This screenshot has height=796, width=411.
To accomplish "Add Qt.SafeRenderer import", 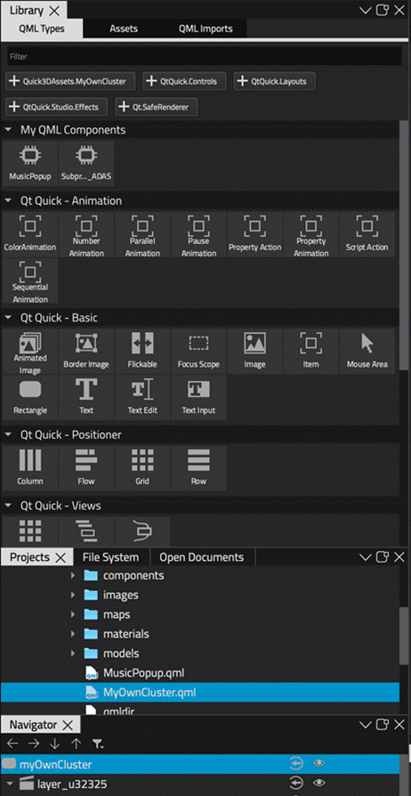I will click(x=157, y=107).
